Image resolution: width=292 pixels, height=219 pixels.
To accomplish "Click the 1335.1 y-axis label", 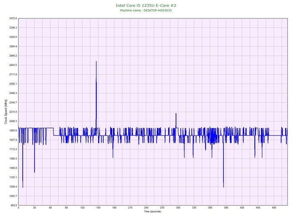I will (13, 177).
